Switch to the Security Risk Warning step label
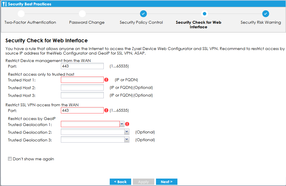Image resolution: width=286 pixels, height=186 pixels. click(261, 23)
